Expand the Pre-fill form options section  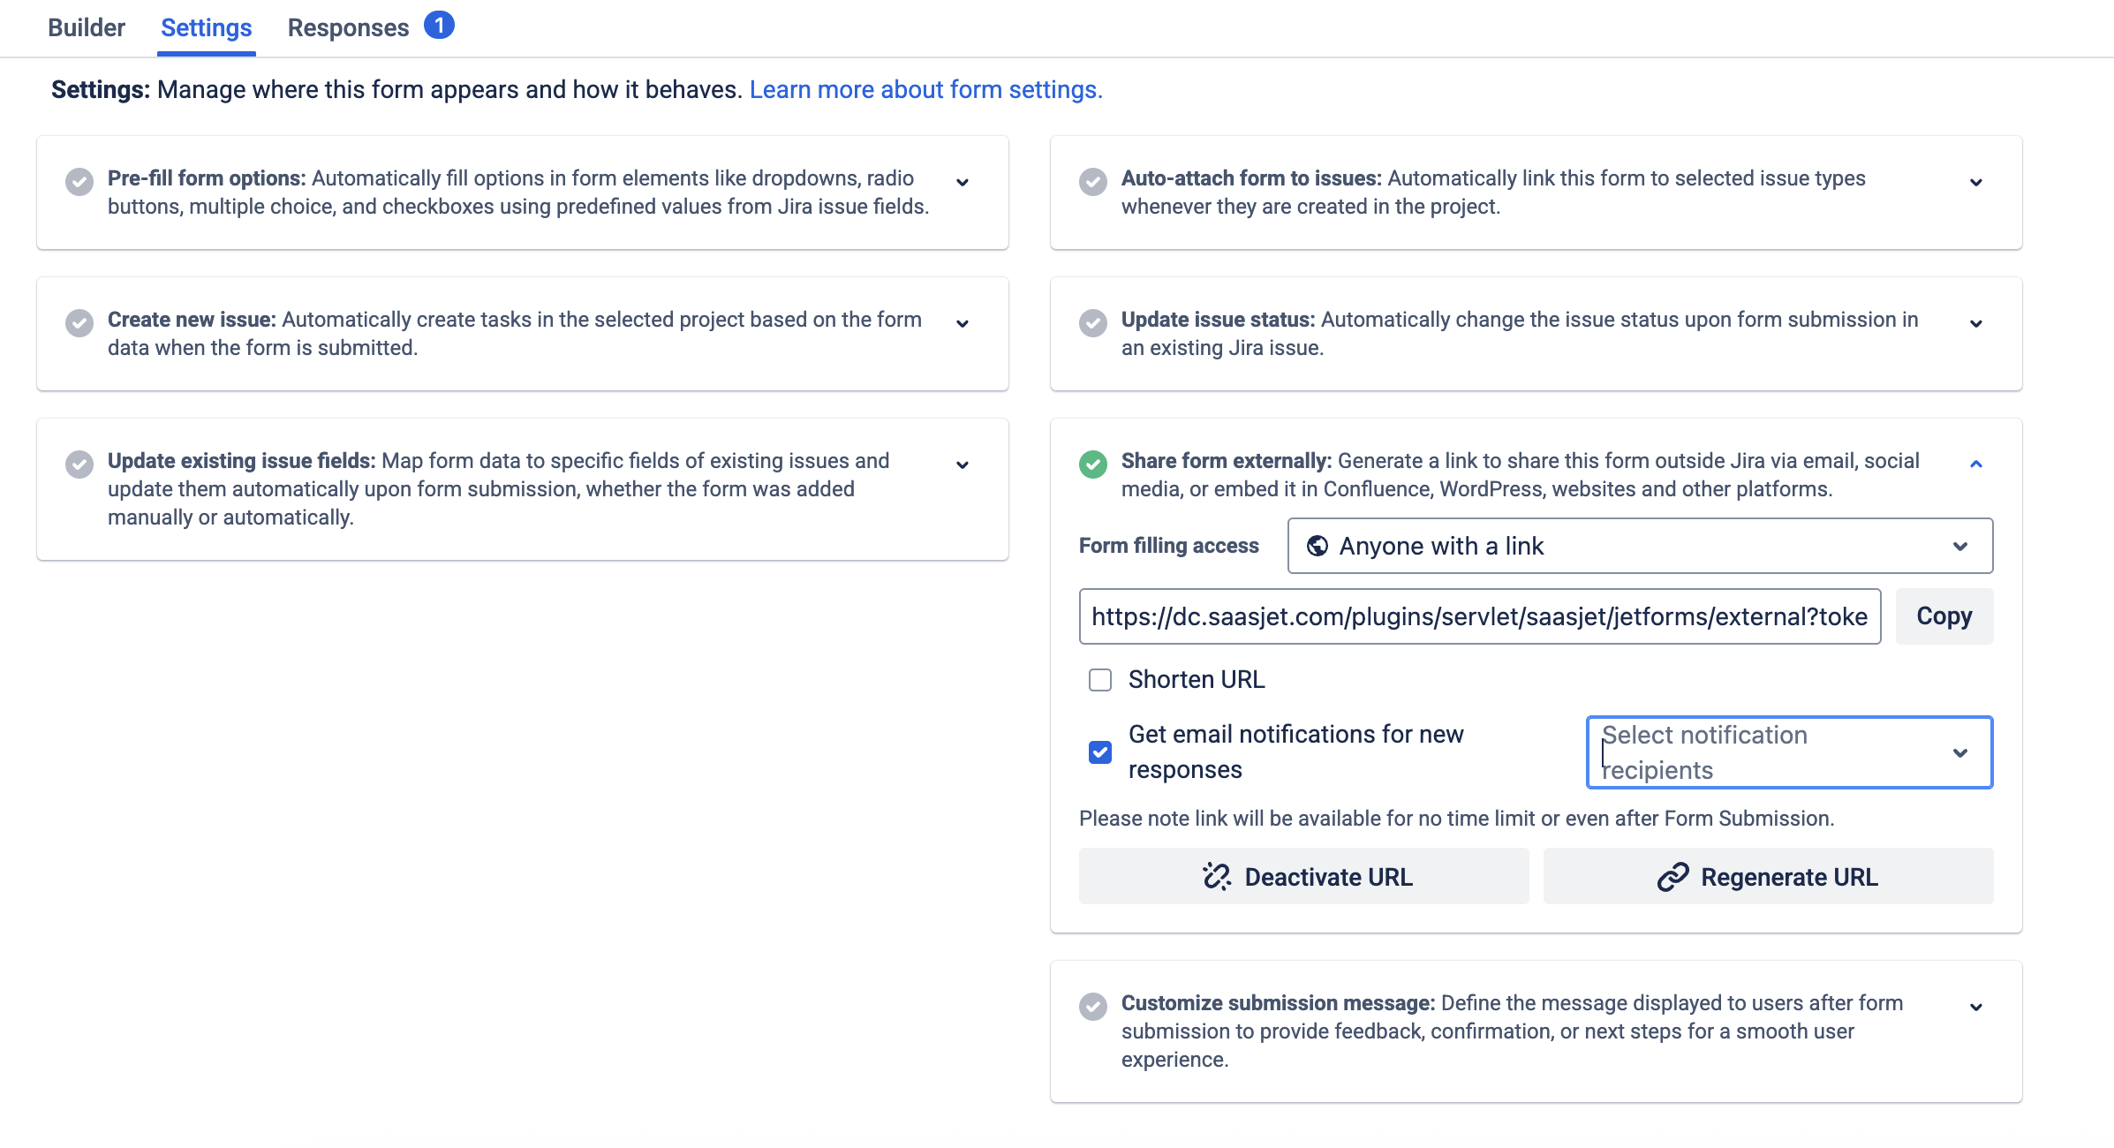pyautogui.click(x=963, y=183)
